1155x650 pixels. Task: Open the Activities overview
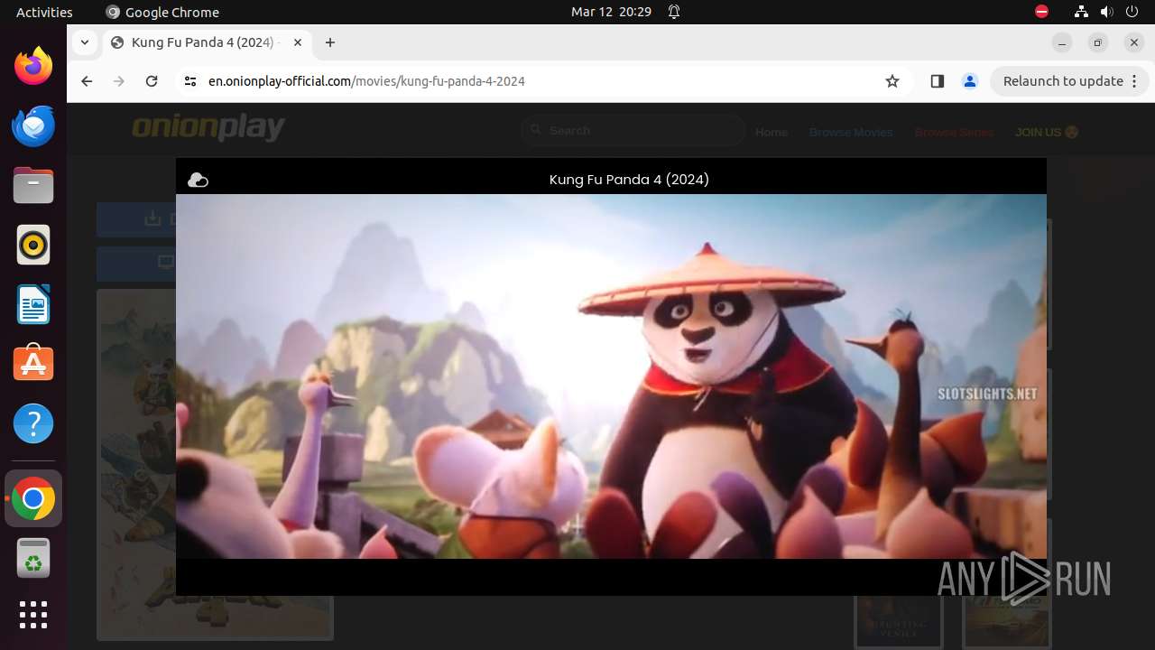(x=44, y=12)
